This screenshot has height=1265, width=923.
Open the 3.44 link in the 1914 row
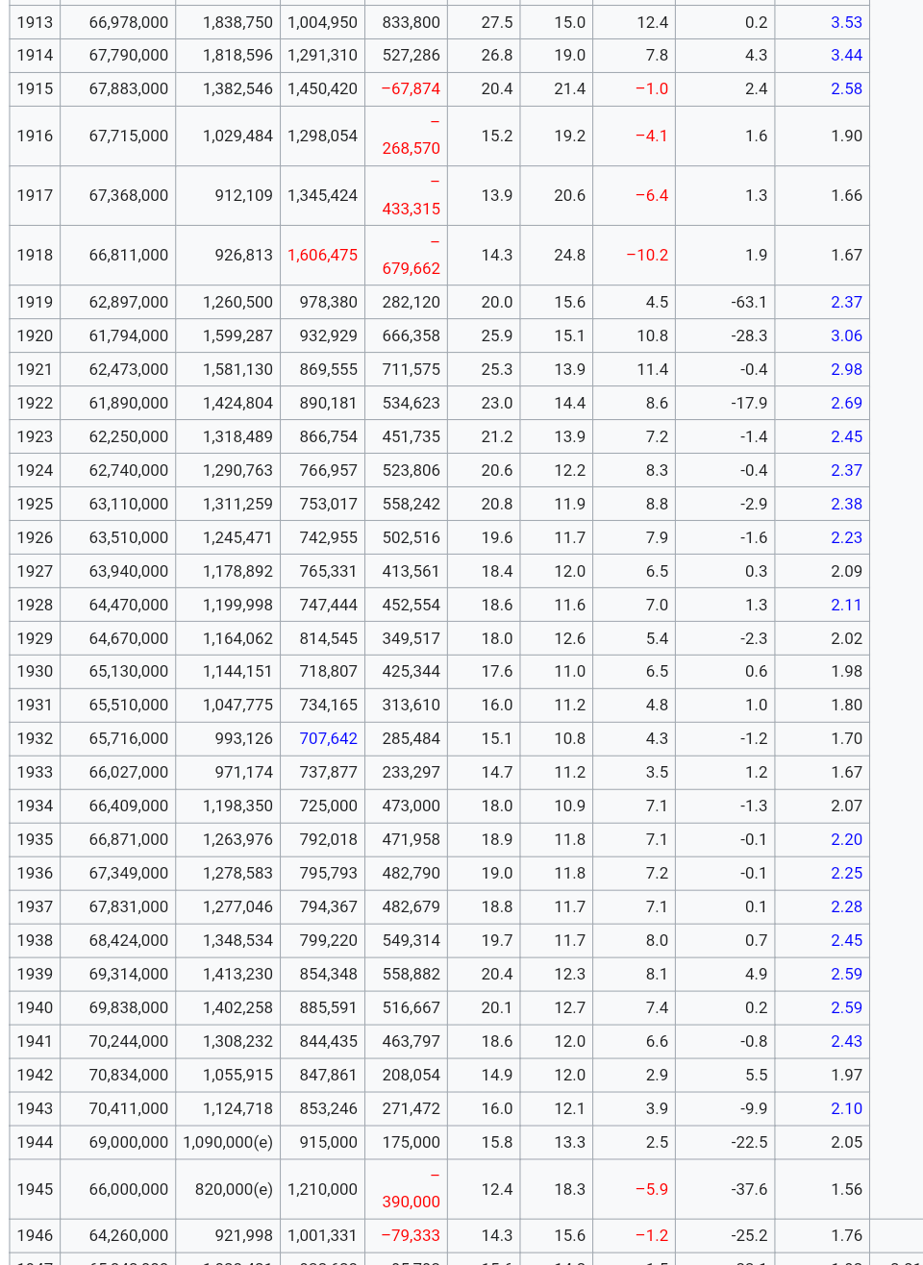point(846,56)
